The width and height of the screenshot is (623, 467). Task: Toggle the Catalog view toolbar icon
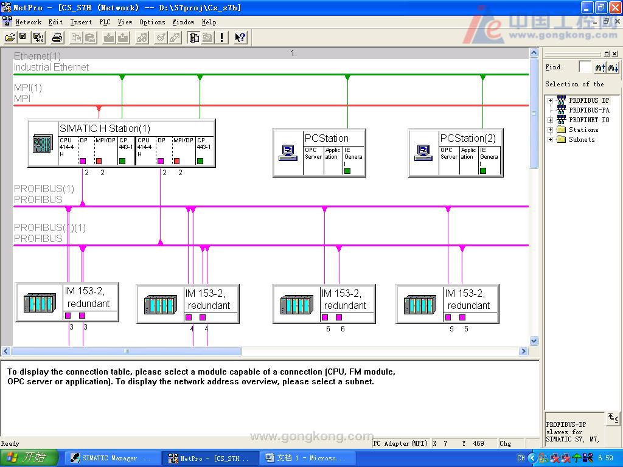click(194, 37)
